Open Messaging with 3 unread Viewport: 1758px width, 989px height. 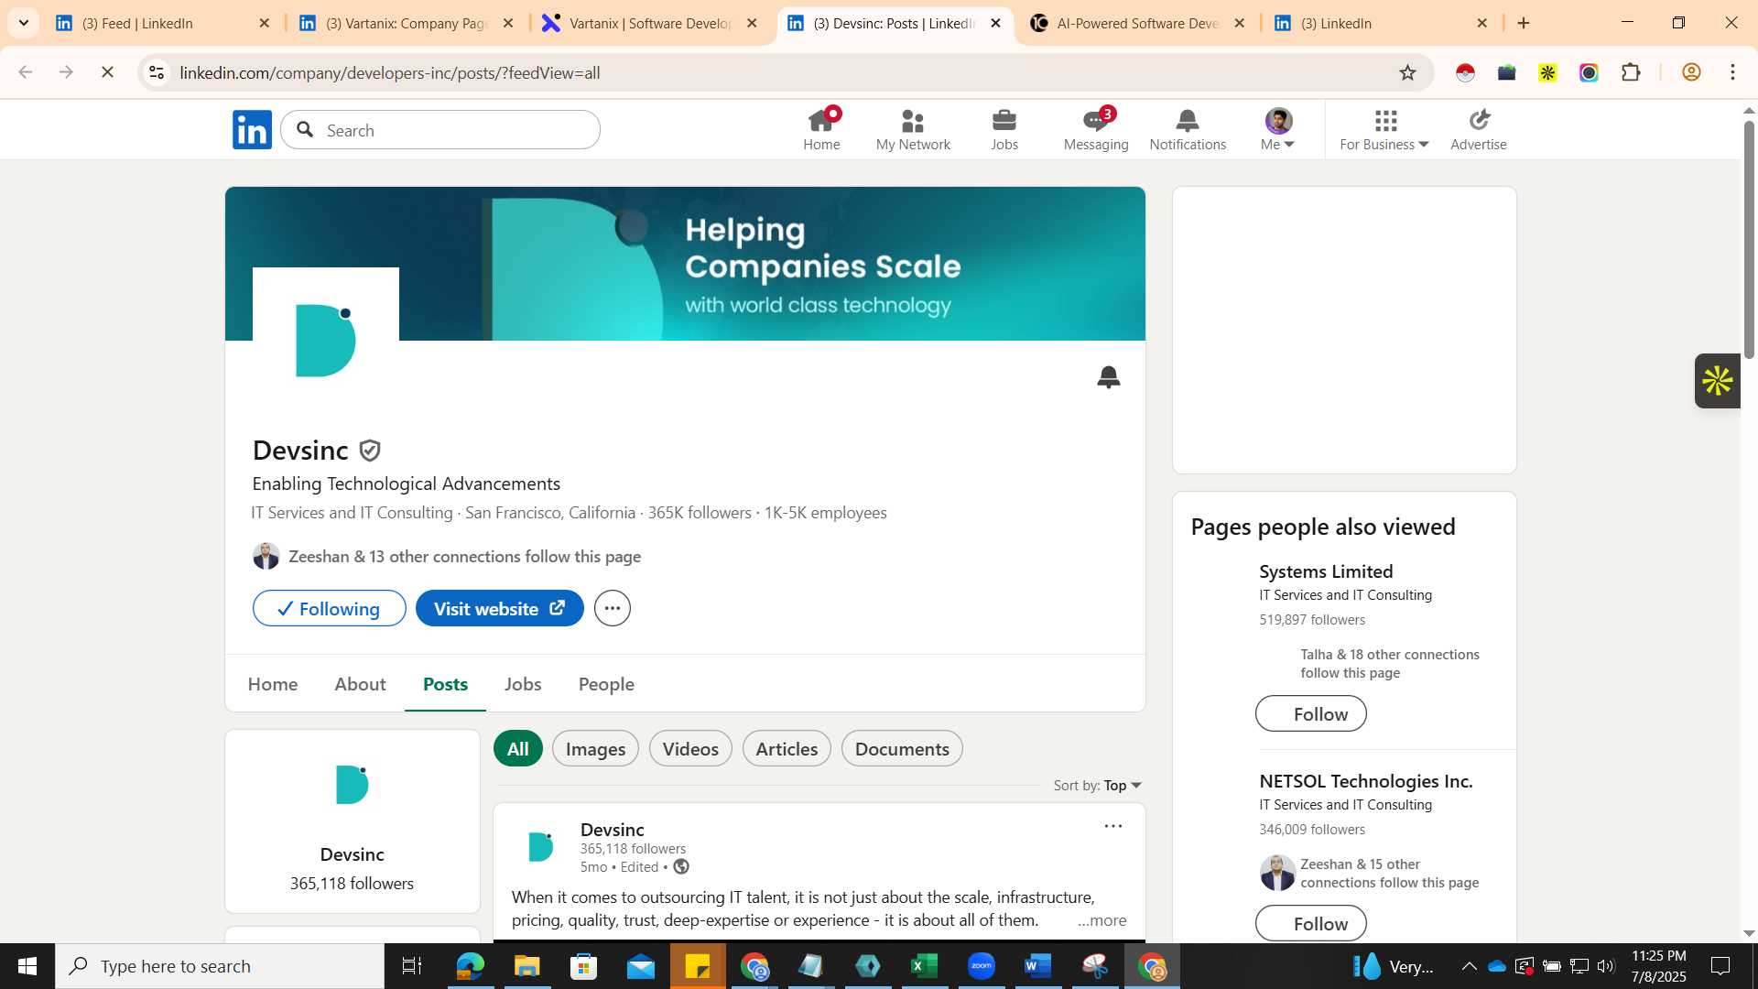(x=1096, y=129)
